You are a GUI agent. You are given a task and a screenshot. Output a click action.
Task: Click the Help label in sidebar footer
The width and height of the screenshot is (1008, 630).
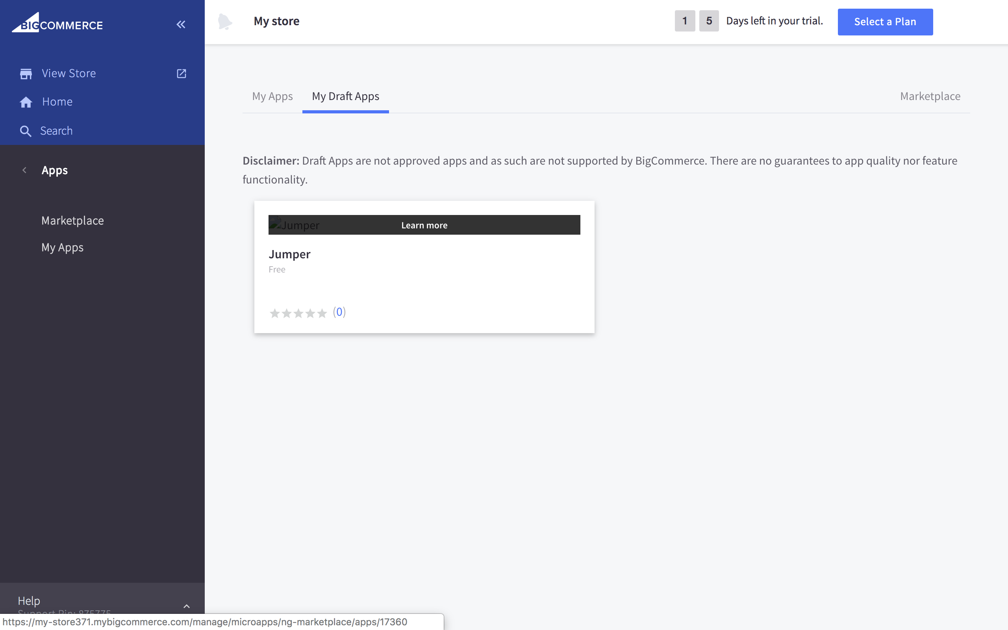pyautogui.click(x=29, y=601)
